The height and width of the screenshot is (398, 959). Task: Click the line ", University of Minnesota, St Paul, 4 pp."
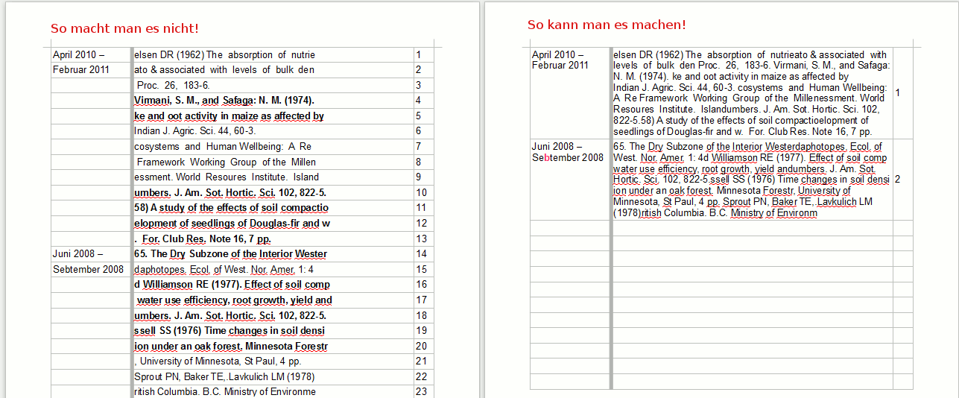(x=217, y=361)
